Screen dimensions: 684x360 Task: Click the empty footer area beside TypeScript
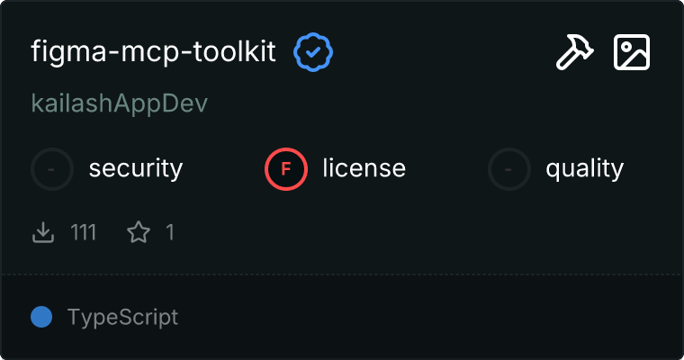tap(432, 317)
